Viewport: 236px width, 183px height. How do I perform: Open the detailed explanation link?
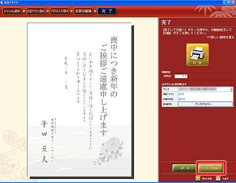(220, 37)
